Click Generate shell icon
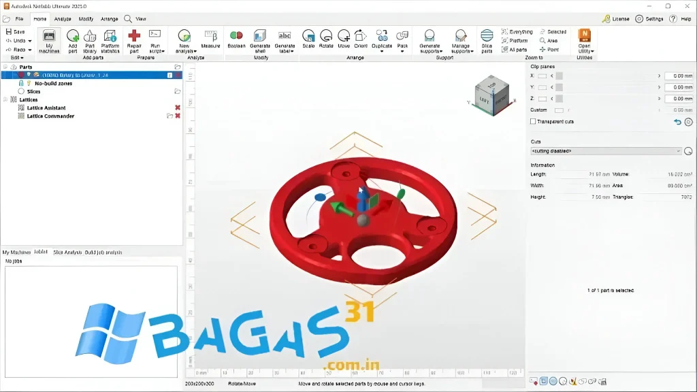 [x=259, y=35]
